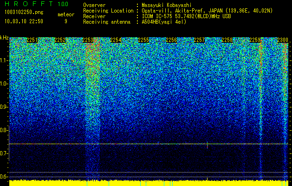
Task: Click the 'Receiver' field label
Action: coord(94,16)
